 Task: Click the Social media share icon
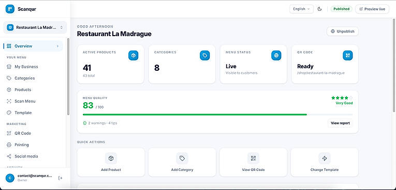pyautogui.click(x=9, y=156)
